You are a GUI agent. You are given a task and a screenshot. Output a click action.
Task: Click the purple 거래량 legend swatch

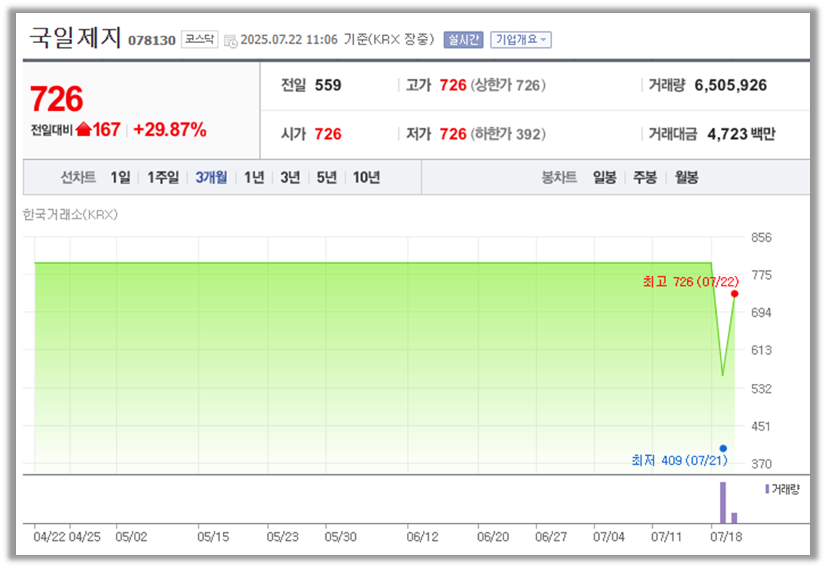click(x=767, y=489)
